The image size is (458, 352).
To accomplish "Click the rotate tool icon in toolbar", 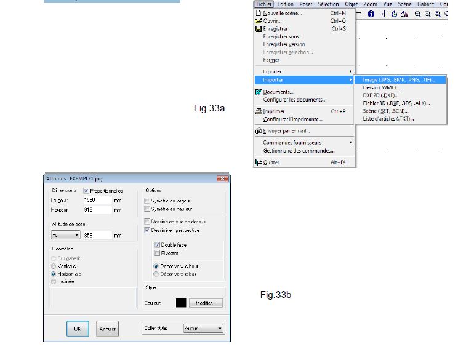I will (394, 14).
